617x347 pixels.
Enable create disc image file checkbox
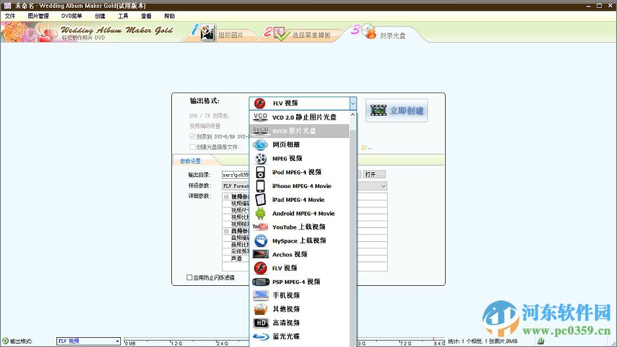point(192,147)
